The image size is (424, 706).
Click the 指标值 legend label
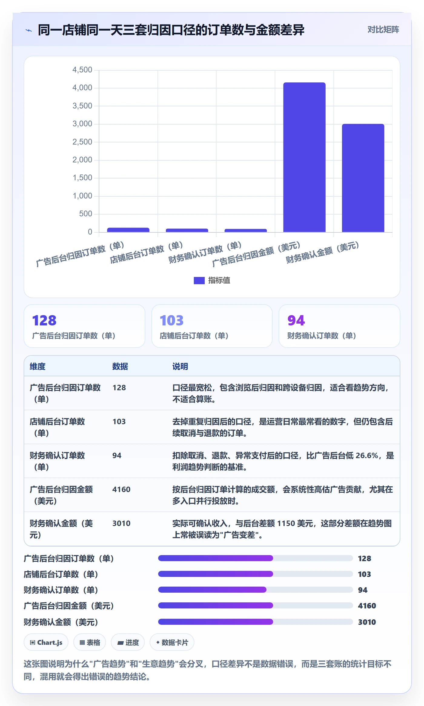(219, 281)
